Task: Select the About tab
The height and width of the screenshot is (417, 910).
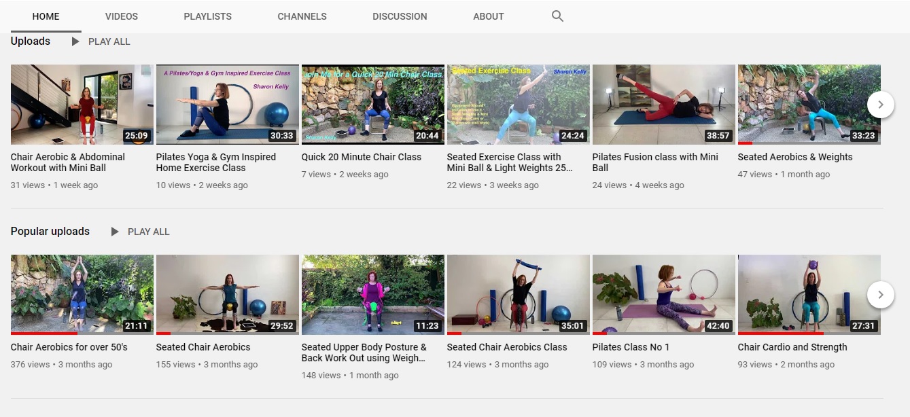Action: tap(489, 16)
